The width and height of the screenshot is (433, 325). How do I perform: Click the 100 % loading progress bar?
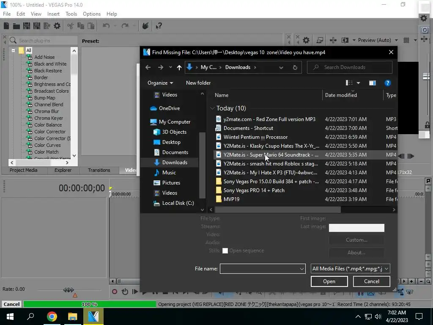point(90,304)
